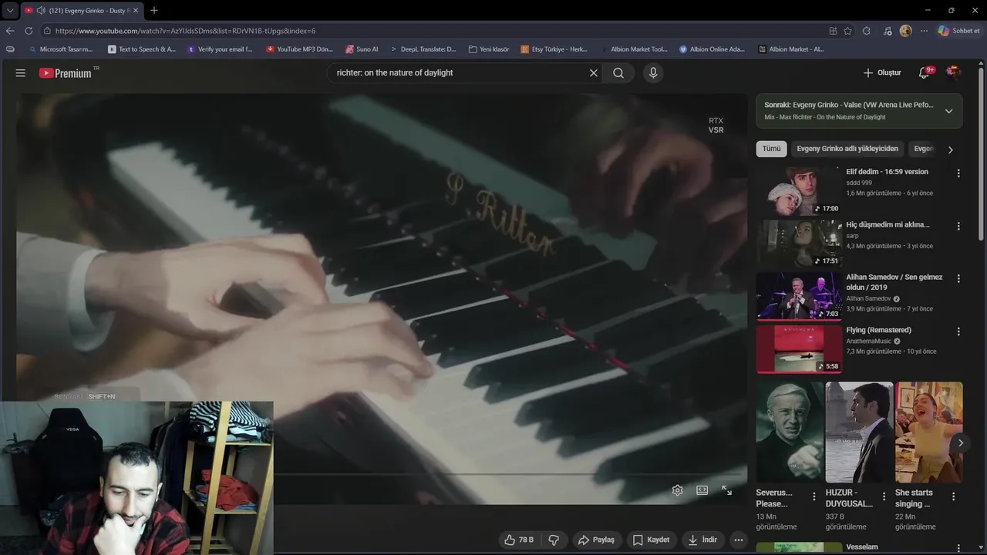Open browser profile dog avatar
Screen dimensions: 987x555
point(905,31)
